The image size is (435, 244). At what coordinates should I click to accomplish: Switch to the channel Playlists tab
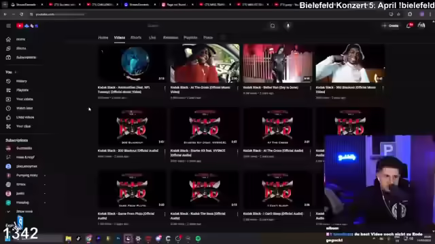click(x=190, y=38)
